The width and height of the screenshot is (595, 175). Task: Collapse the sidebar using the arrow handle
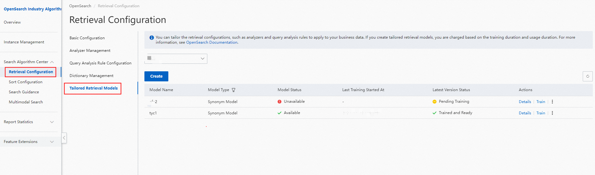(64, 138)
